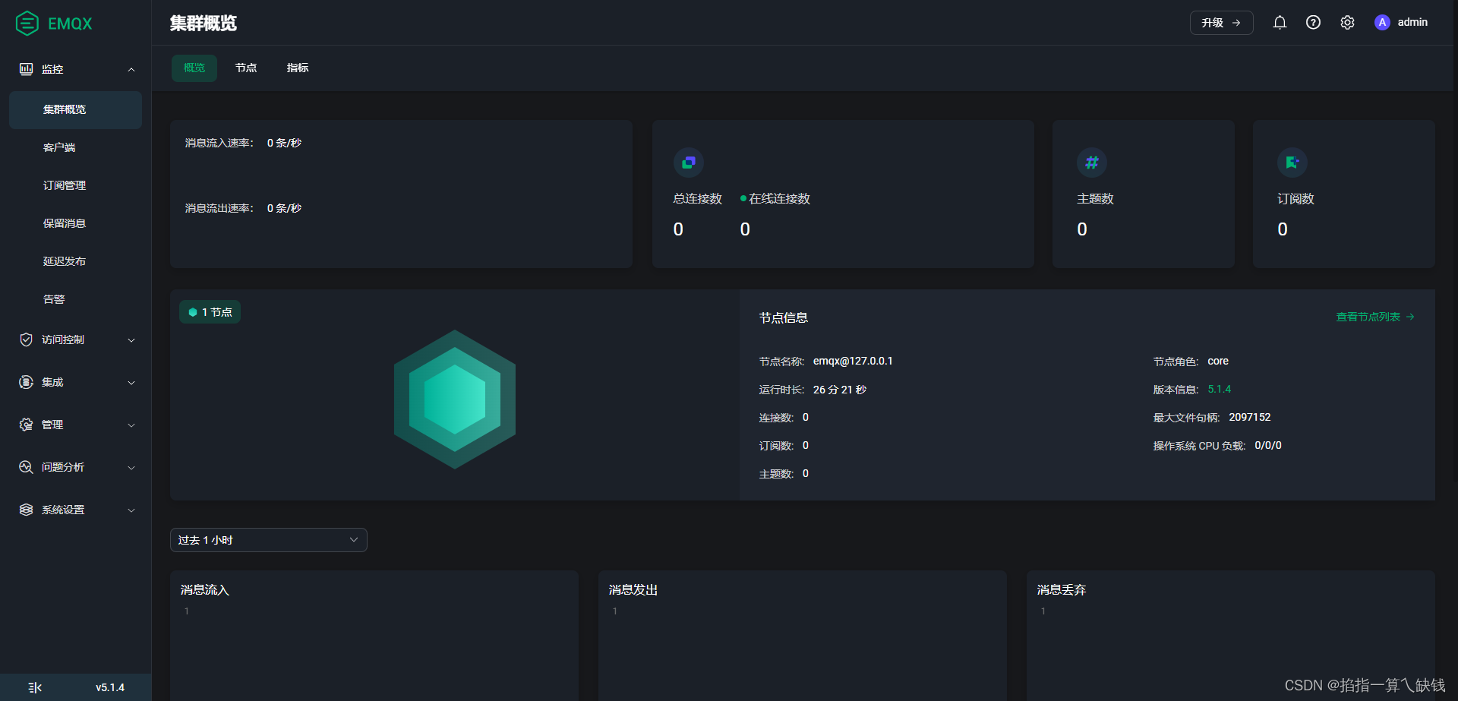The width and height of the screenshot is (1458, 701).
Task: Open 告警 in the sidebar
Action: coord(75,299)
